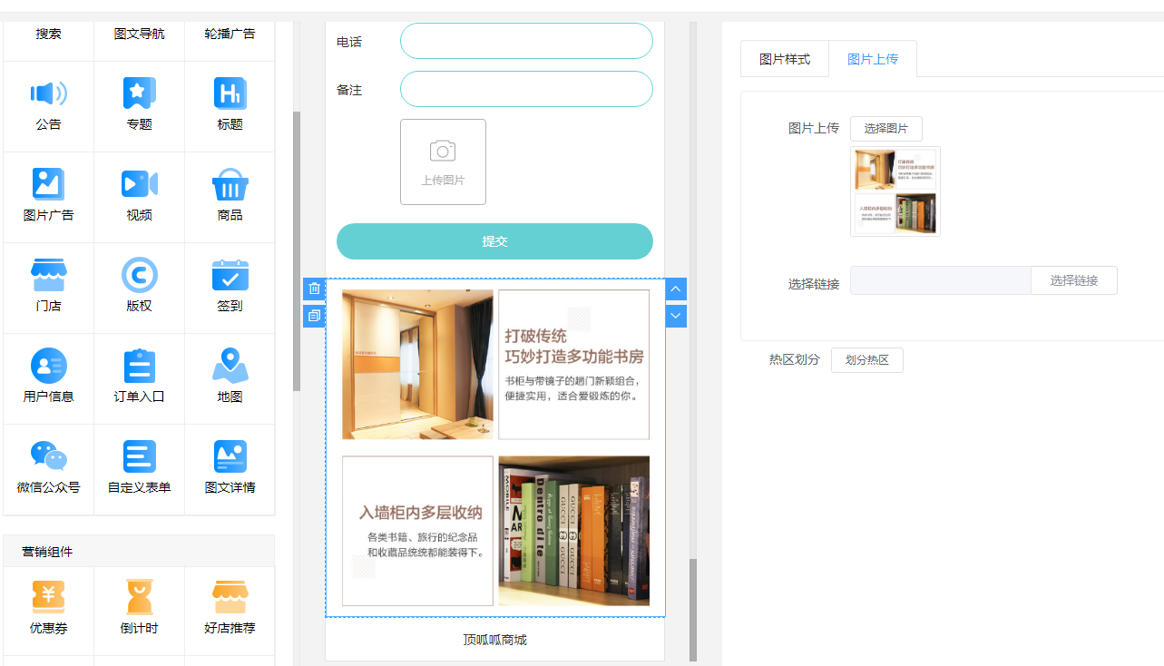Add the 商品 product basket component
Image resolution: width=1164 pixels, height=666 pixels.
[x=230, y=197]
